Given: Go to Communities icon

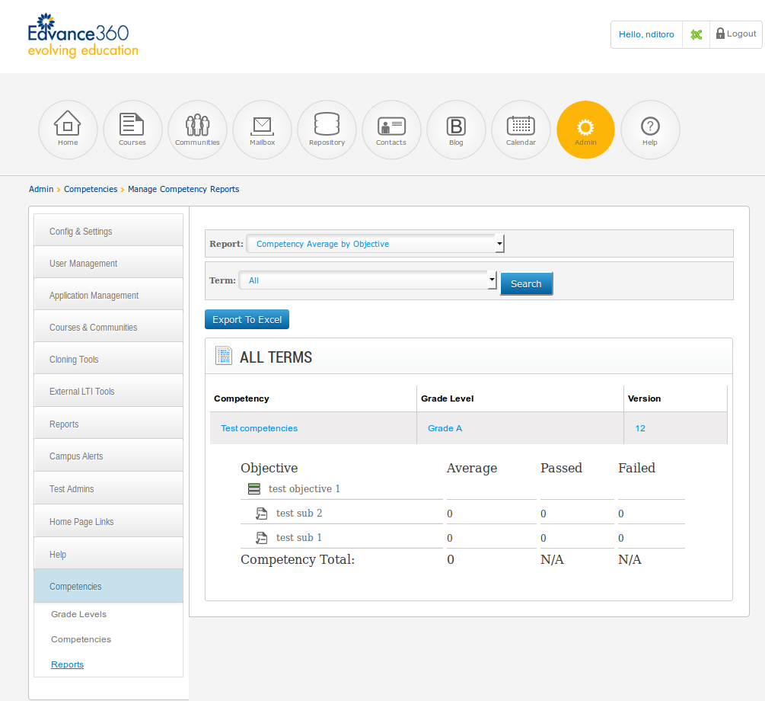Looking at the screenshot, I should point(197,130).
